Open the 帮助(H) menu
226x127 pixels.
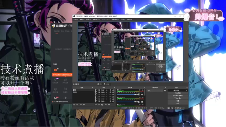[130, 19]
